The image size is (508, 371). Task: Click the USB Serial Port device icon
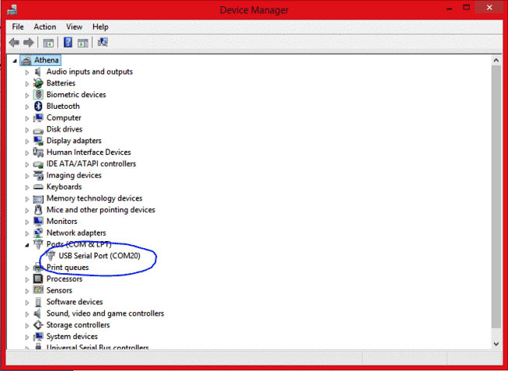51,256
